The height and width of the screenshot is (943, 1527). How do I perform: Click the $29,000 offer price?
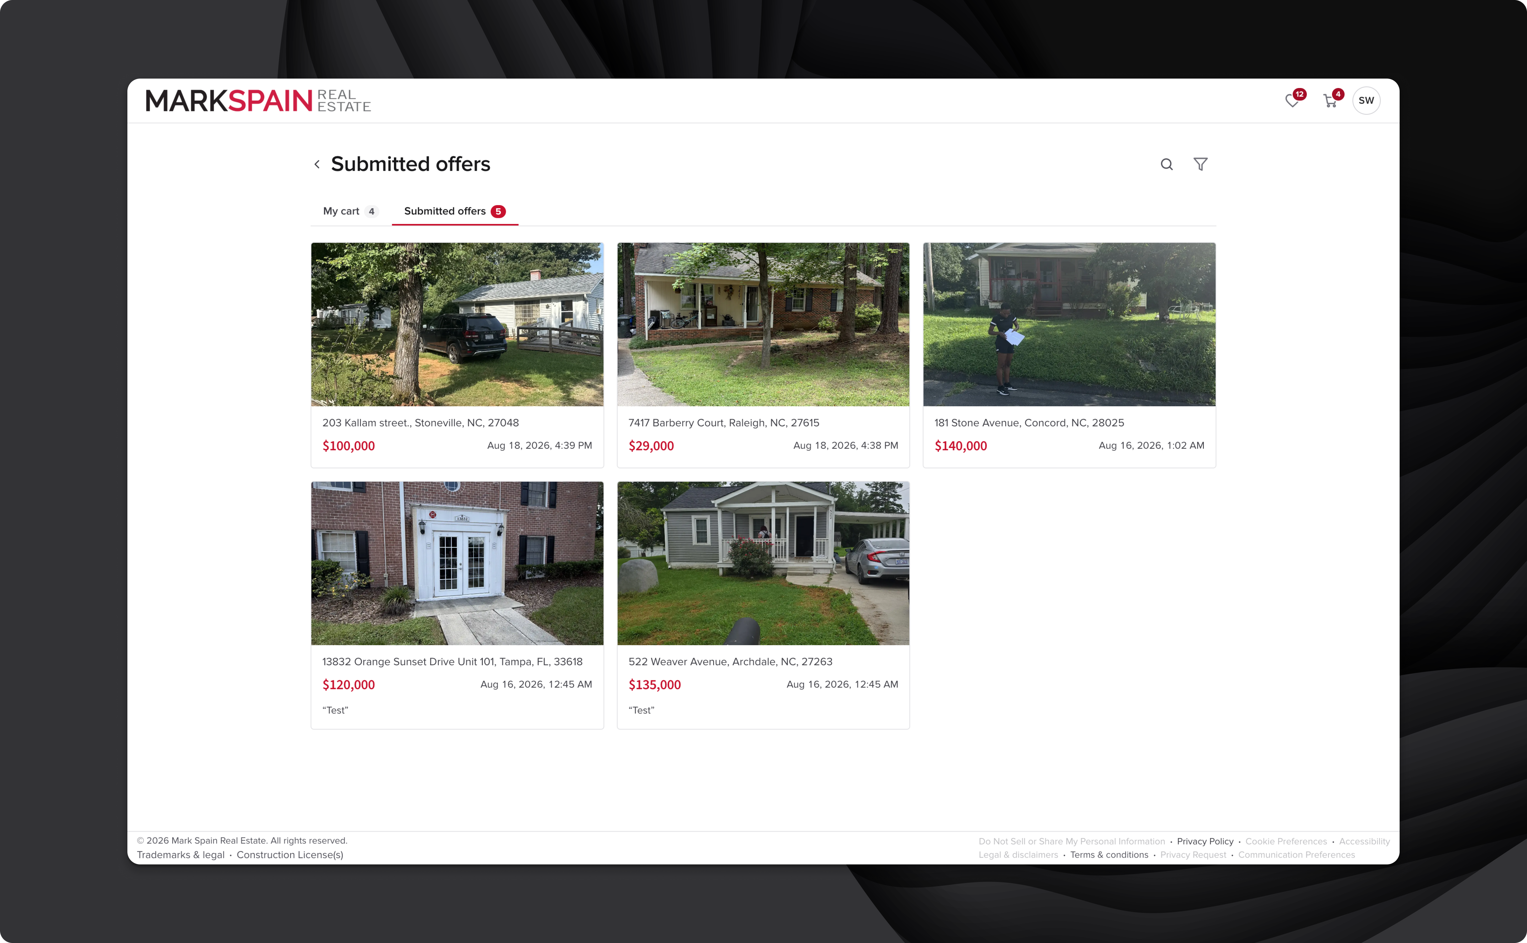pyautogui.click(x=651, y=446)
